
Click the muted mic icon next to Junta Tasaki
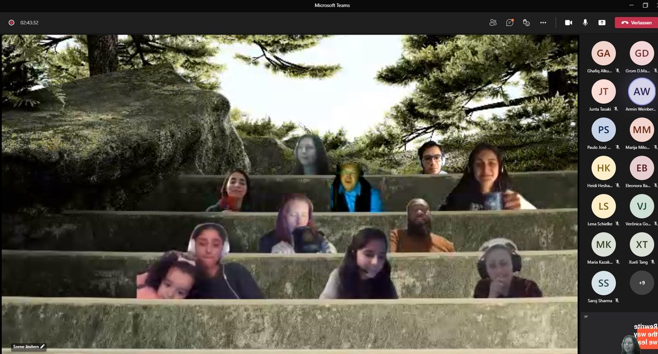click(617, 109)
